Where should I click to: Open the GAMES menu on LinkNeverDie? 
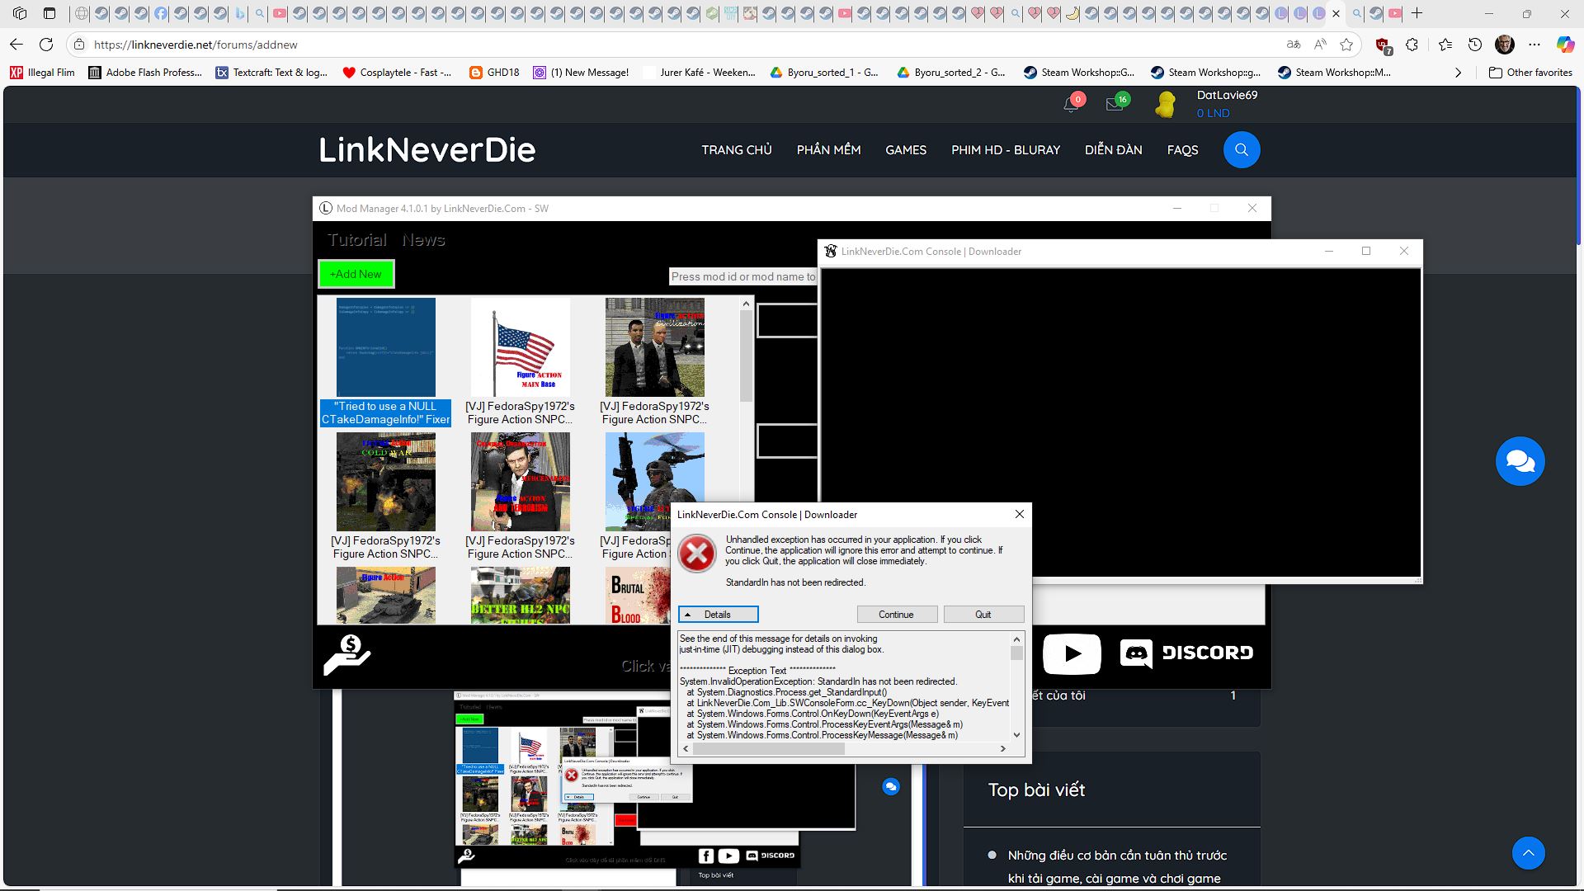(905, 150)
